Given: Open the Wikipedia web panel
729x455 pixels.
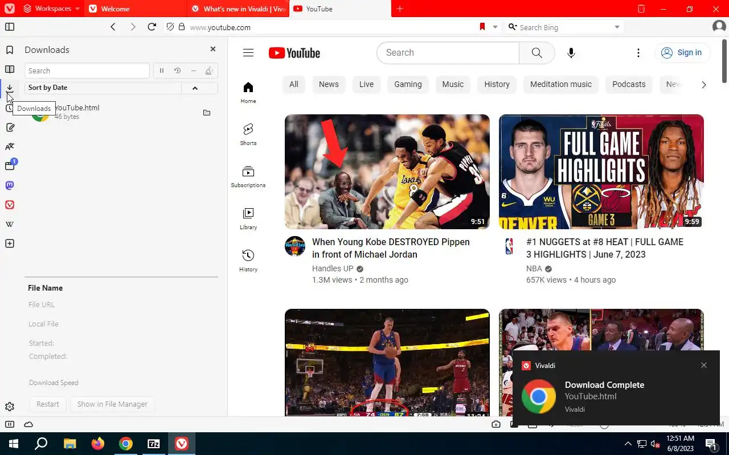Looking at the screenshot, I should click(10, 224).
